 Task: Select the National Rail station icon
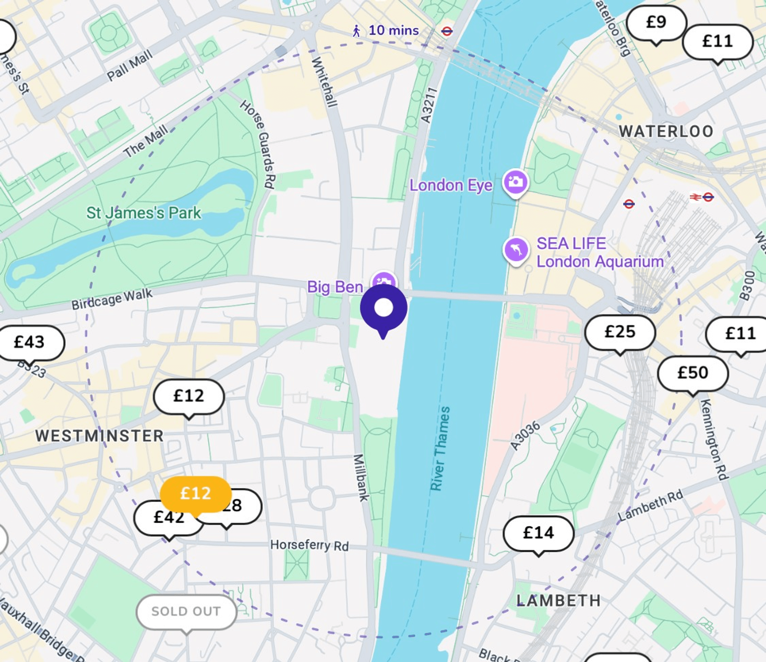click(695, 198)
